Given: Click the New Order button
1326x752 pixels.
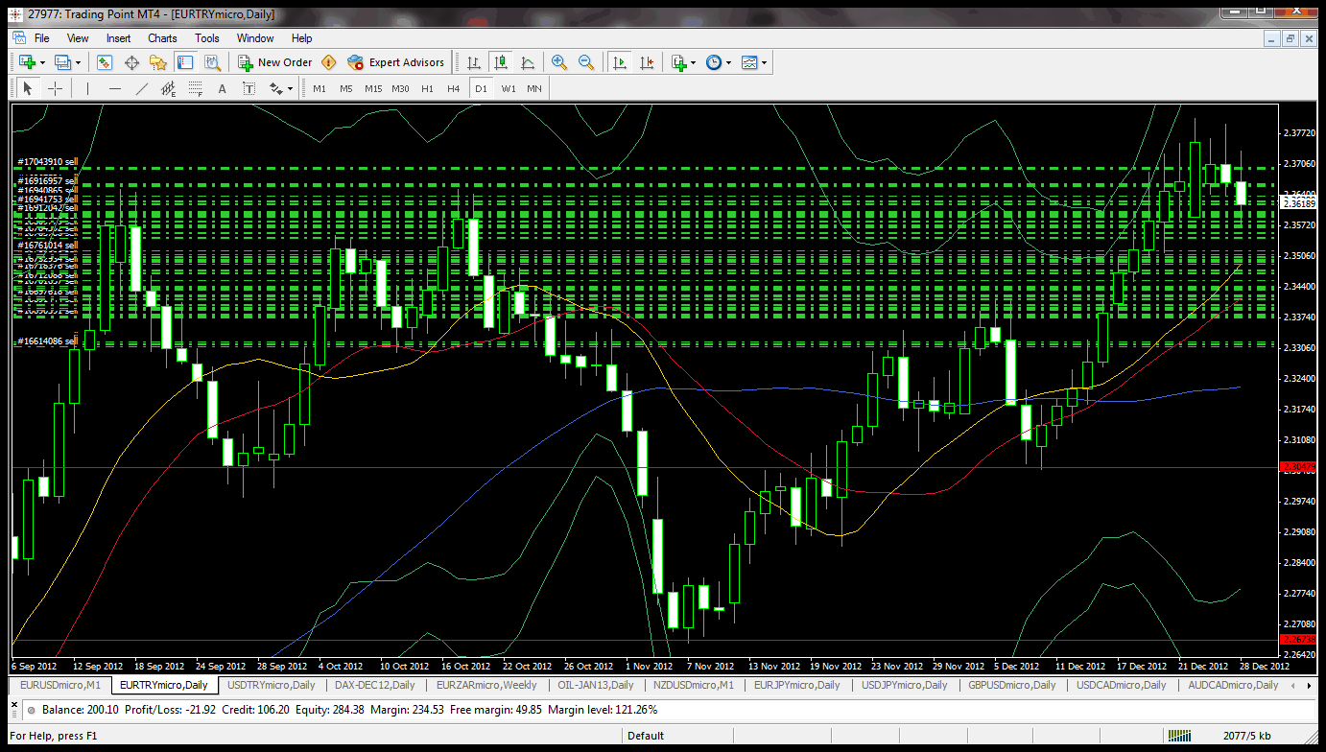Looking at the screenshot, I should (275, 62).
